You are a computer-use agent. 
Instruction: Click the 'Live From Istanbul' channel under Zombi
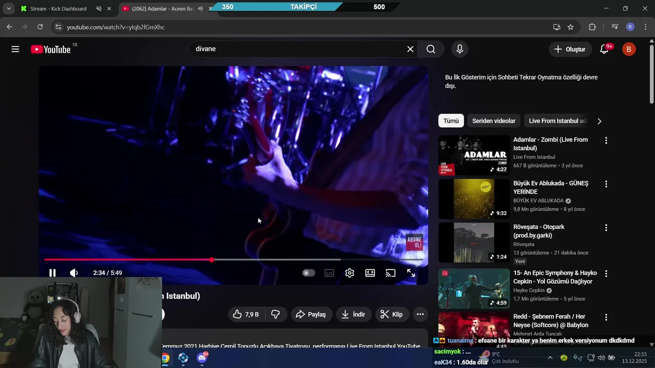pyautogui.click(x=534, y=157)
